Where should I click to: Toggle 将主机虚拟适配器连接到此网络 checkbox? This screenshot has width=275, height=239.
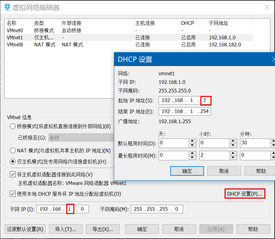[x=13, y=174]
